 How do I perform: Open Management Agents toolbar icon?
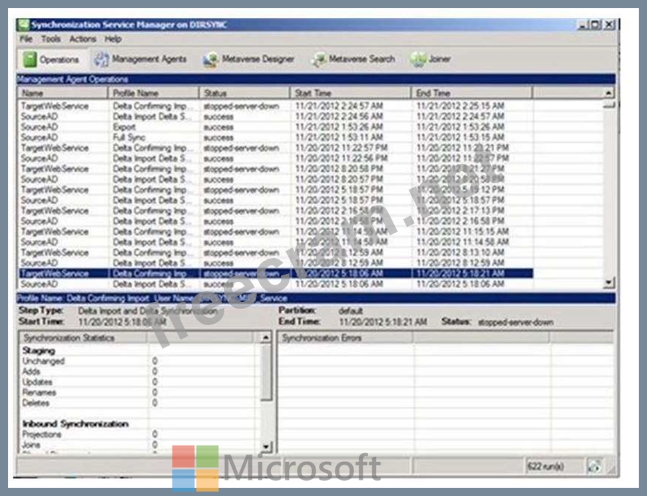coord(101,60)
